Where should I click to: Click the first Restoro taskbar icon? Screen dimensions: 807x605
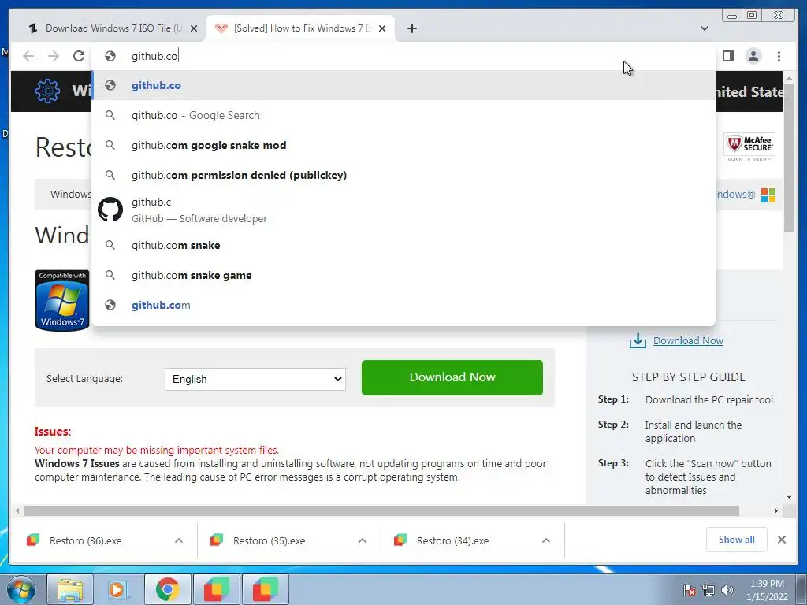pos(216,589)
